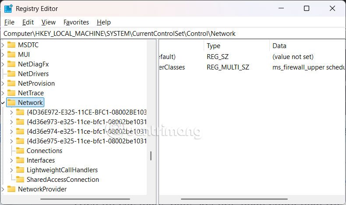
Task: Click the Registry Editor app icon in title bar
Action: coord(8,9)
